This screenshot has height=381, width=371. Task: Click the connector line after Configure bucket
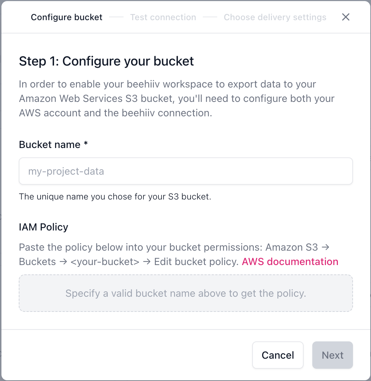tap(116, 17)
